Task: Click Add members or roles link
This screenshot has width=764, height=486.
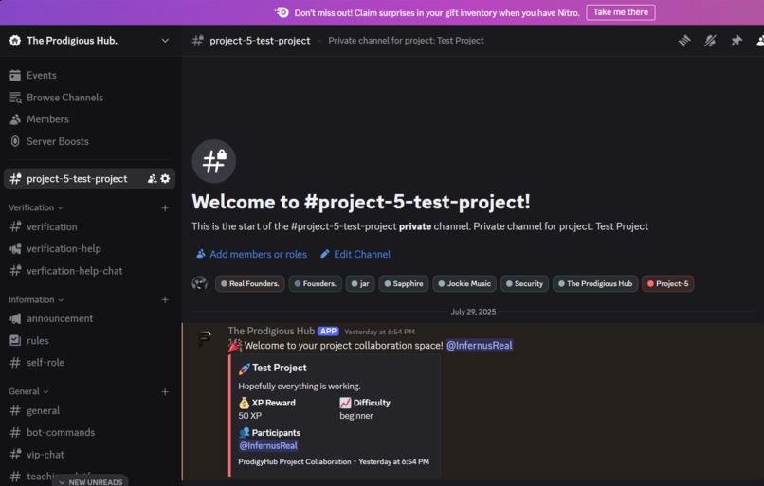Action: click(251, 254)
